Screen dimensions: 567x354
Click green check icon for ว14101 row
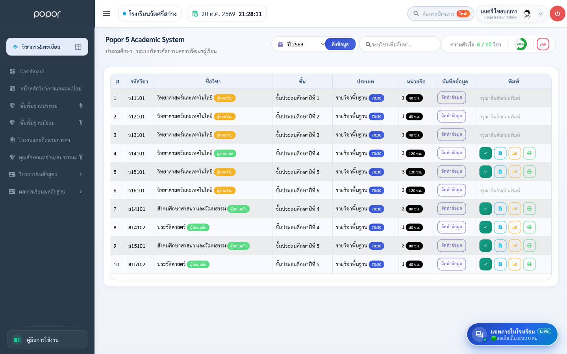485,153
